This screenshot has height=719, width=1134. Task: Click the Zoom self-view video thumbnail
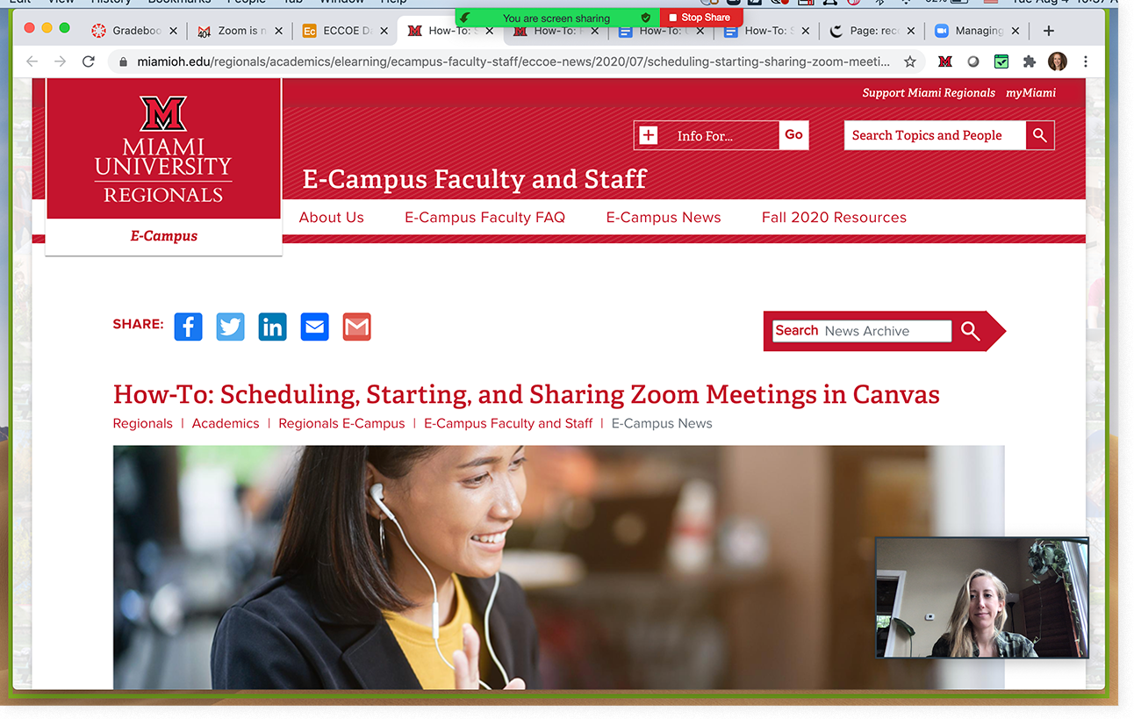(x=982, y=598)
